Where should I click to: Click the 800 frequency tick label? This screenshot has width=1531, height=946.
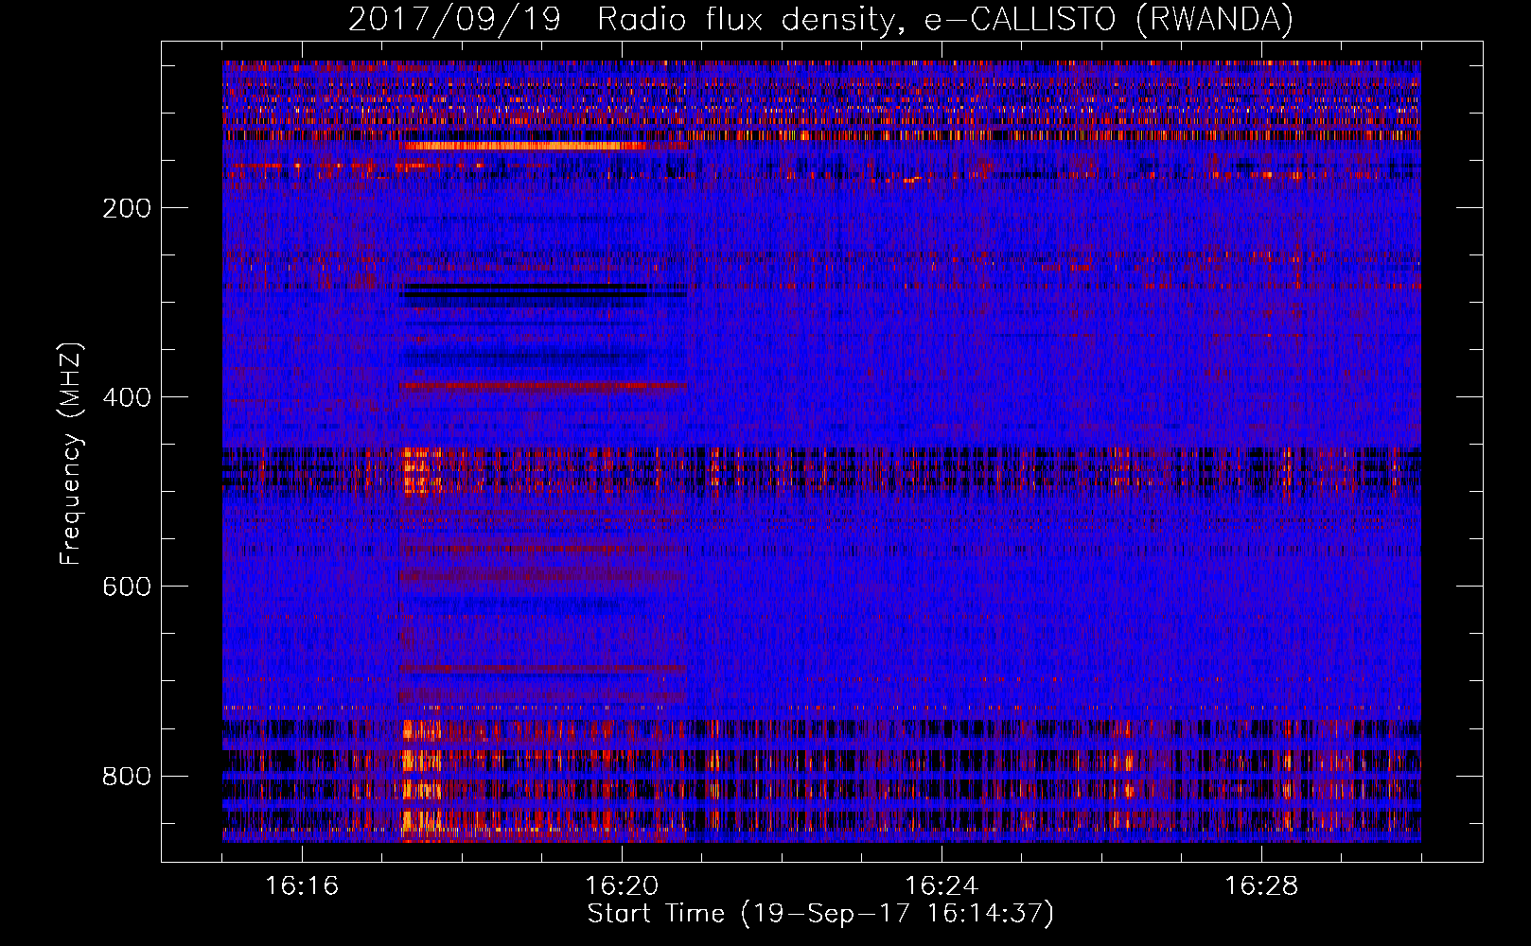tap(127, 777)
